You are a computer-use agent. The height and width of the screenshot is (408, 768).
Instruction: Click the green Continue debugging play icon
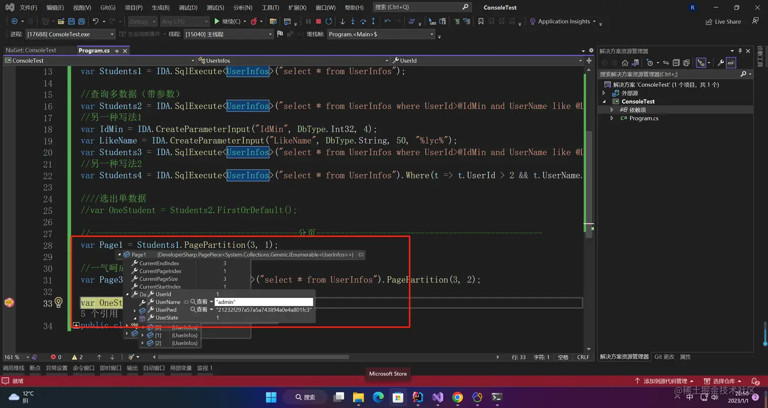(x=217, y=21)
